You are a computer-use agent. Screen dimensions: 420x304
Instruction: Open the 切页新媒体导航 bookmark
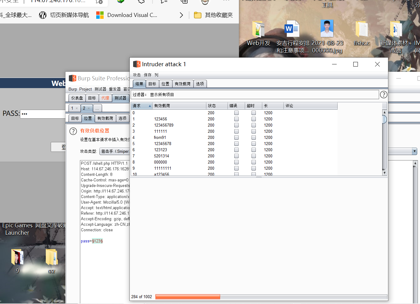point(64,15)
